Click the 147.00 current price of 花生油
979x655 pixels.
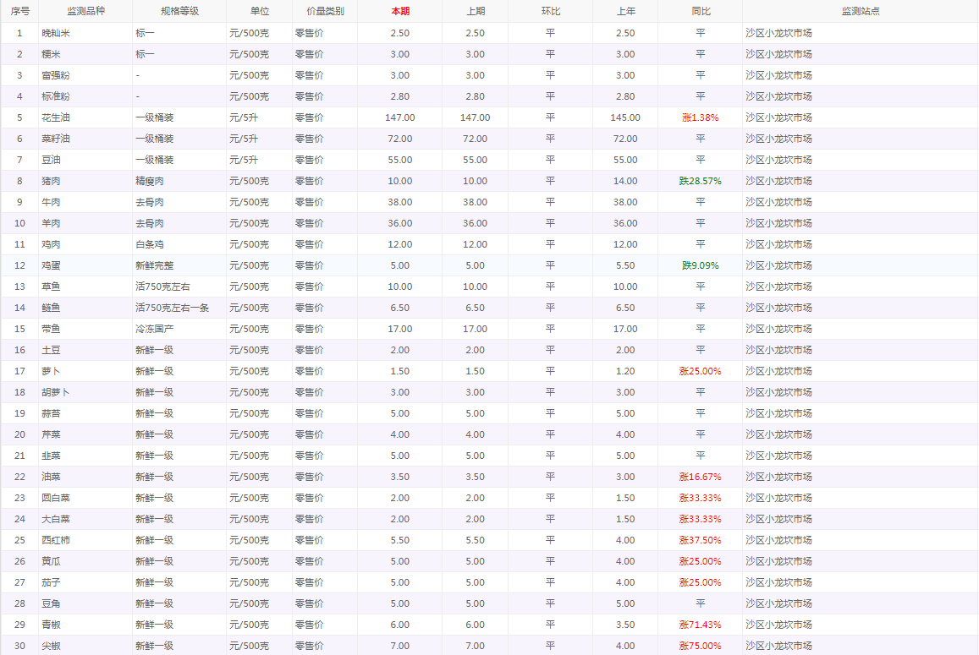point(399,117)
